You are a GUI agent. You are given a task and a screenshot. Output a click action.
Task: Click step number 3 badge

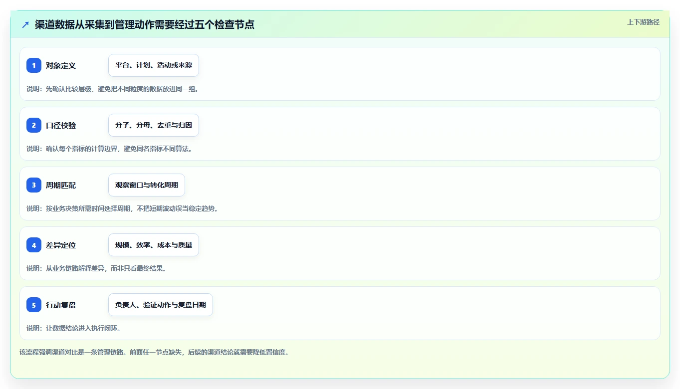34,185
